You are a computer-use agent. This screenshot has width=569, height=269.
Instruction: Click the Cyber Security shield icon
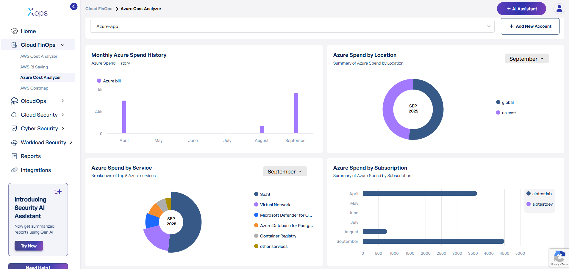(x=14, y=129)
